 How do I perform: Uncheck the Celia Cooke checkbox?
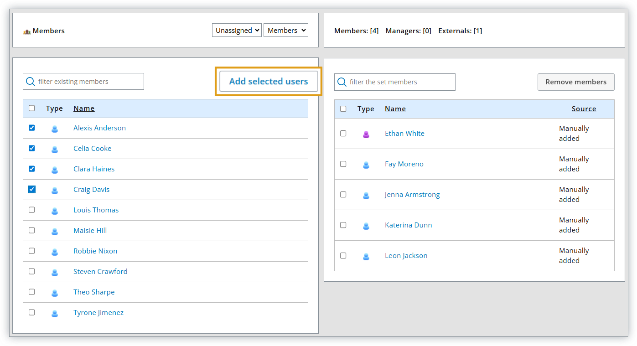coord(31,148)
